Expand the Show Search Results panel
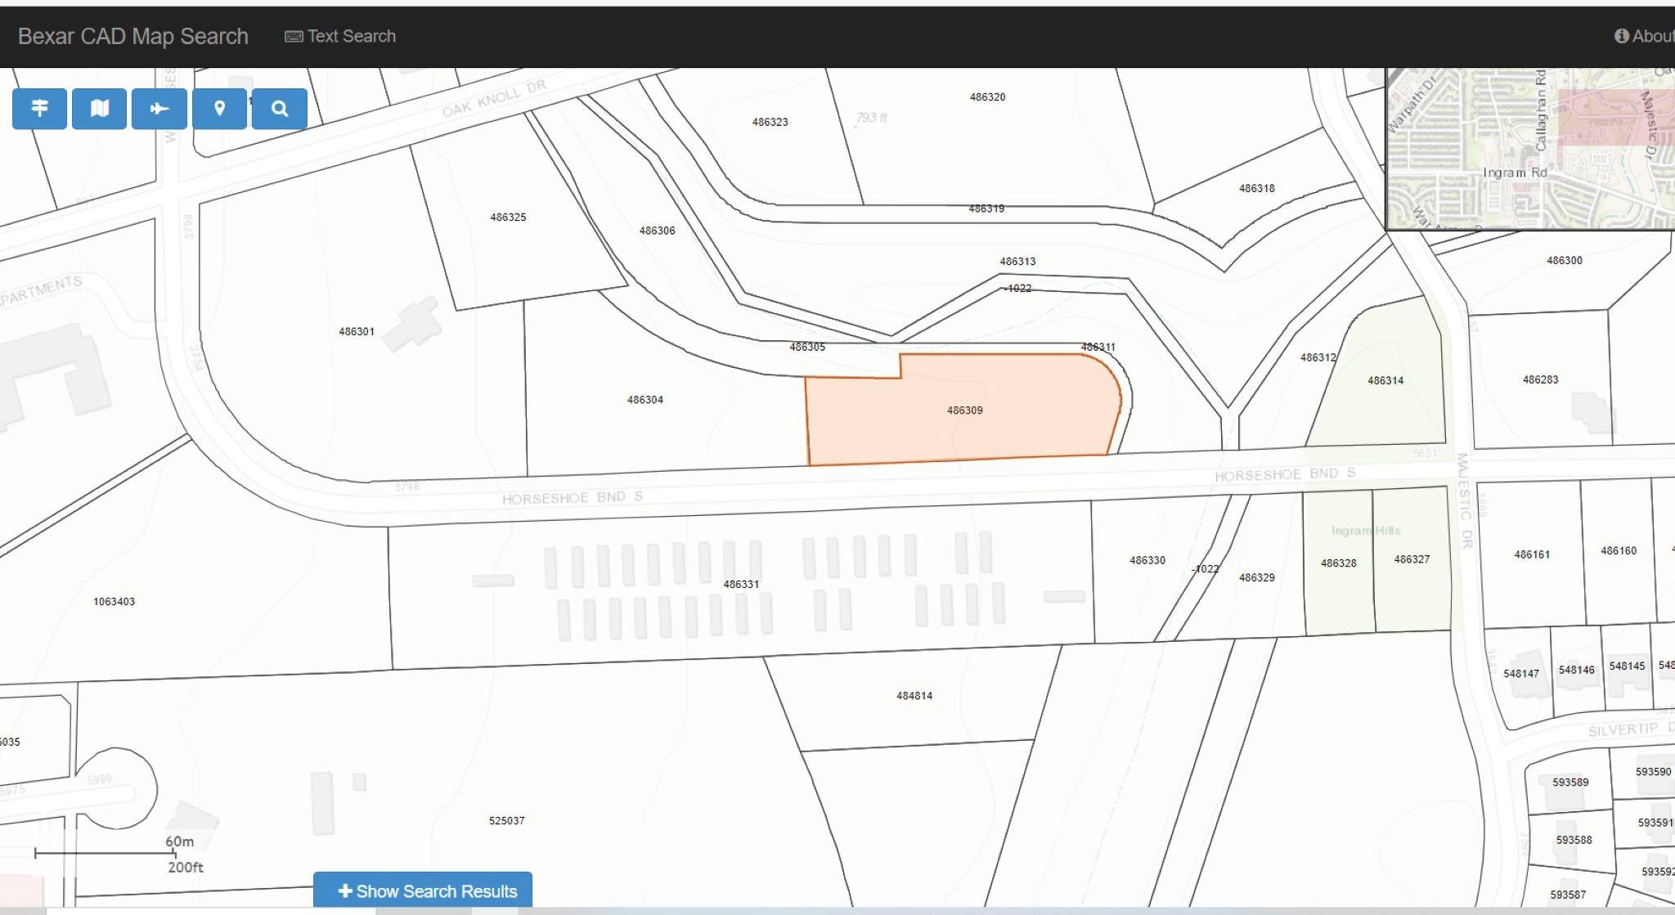This screenshot has width=1675, height=915. coord(423,890)
